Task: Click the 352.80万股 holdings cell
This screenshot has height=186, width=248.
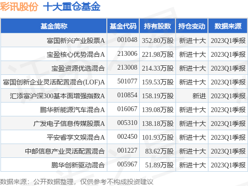Action: 158,41
